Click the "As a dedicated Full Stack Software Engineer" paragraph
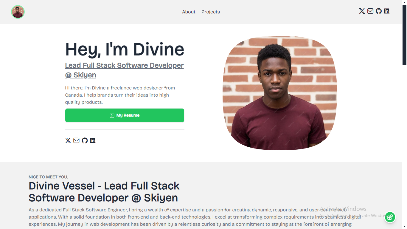 coord(195,217)
